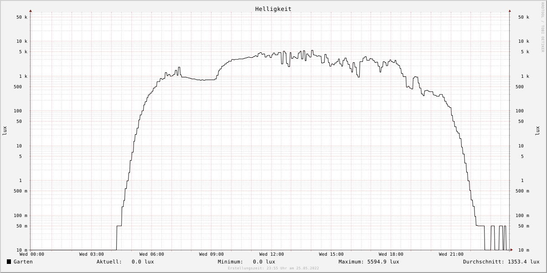
Task: Click the "5 k" label on the left axis
Action: (x=23, y=52)
